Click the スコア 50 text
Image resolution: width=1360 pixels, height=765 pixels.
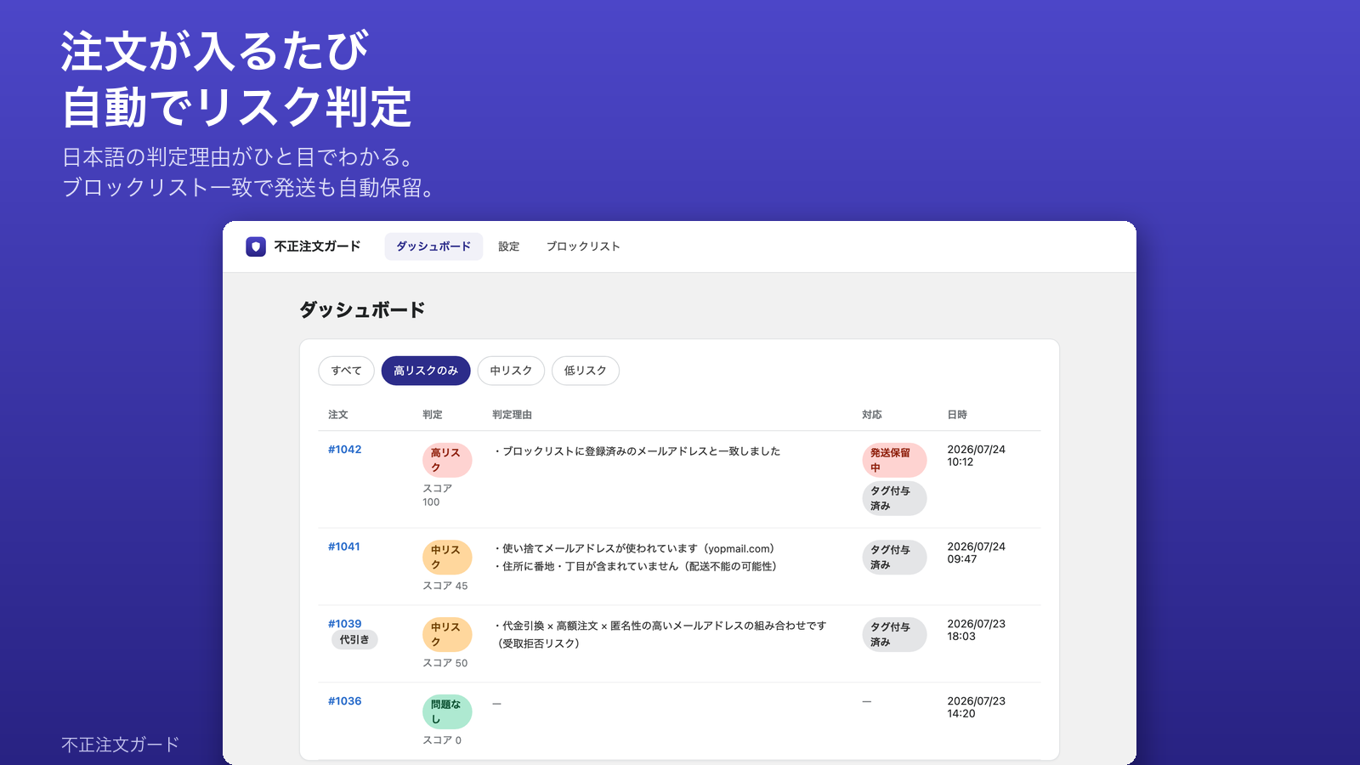(445, 663)
